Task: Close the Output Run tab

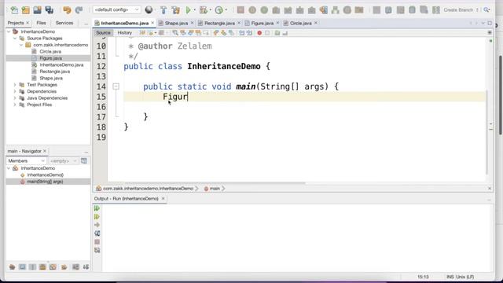Action: (x=163, y=199)
